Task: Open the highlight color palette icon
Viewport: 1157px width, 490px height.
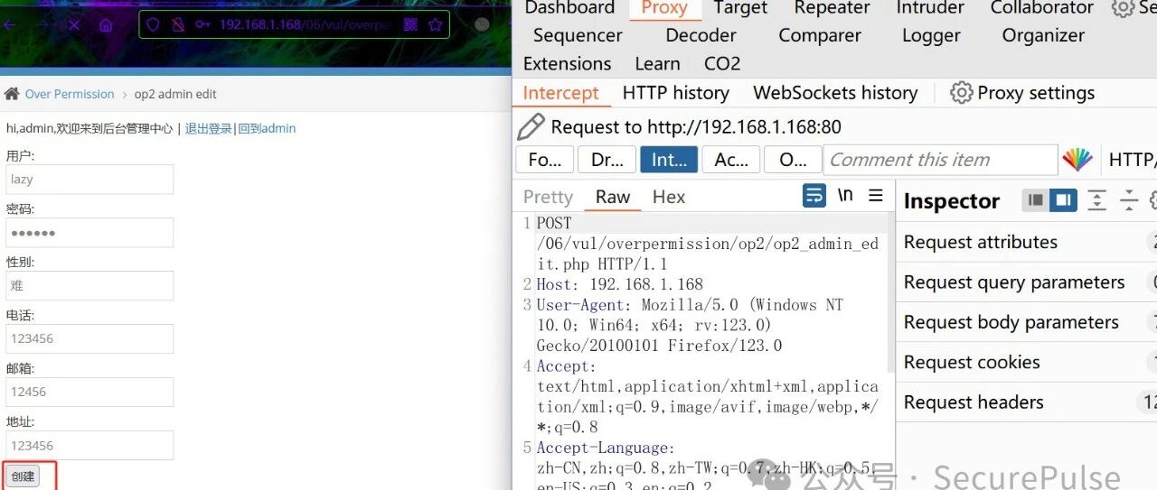Action: [1077, 160]
